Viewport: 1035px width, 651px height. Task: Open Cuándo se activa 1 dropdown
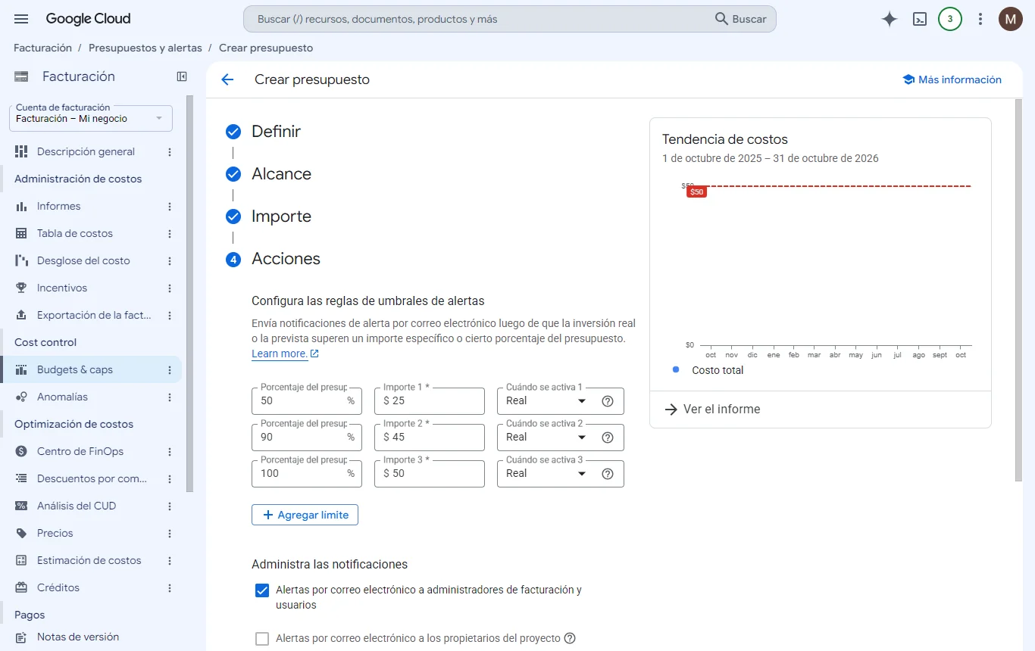(x=547, y=401)
